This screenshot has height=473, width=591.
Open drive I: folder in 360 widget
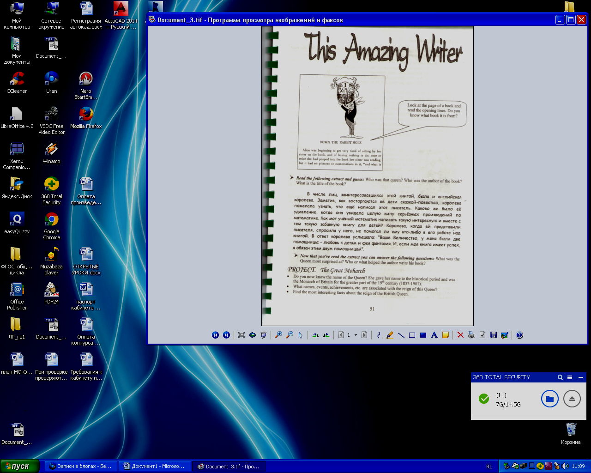(x=549, y=399)
